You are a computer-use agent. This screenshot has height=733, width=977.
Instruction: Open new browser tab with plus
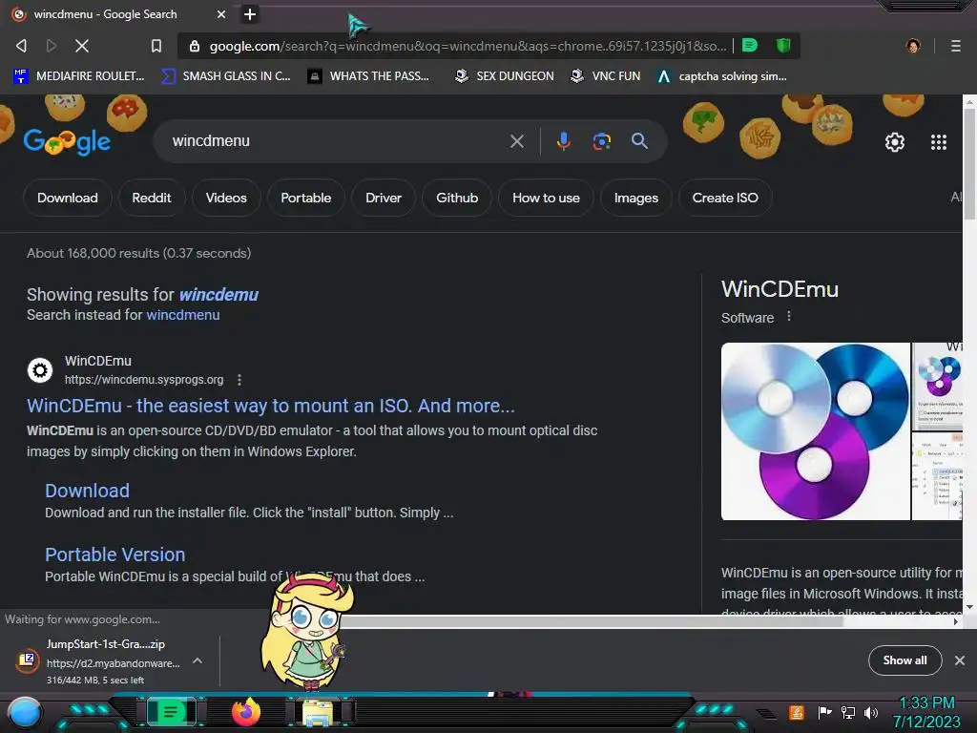pos(250,14)
